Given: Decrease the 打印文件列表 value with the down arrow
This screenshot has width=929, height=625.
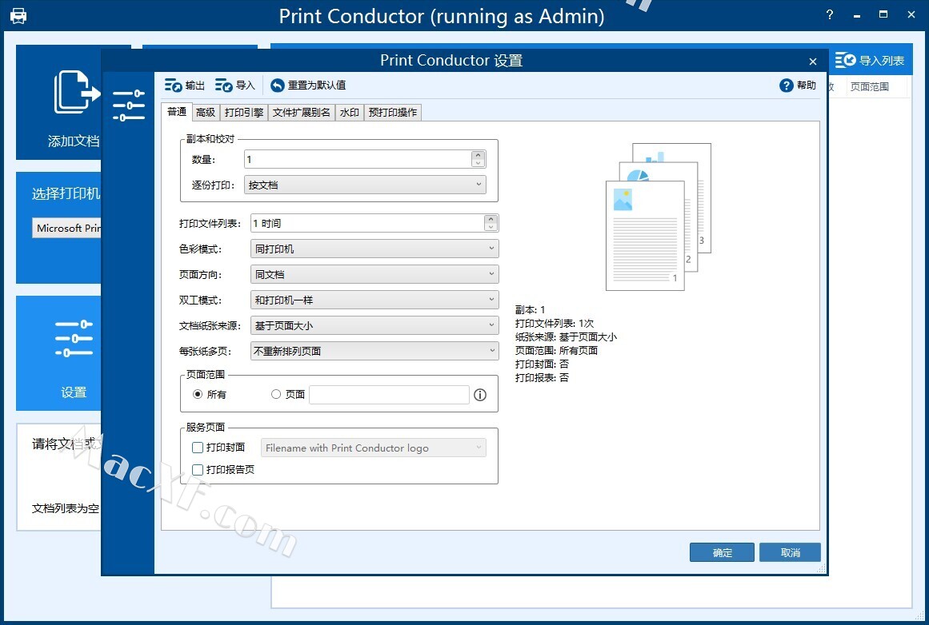Looking at the screenshot, I should pos(491,227).
